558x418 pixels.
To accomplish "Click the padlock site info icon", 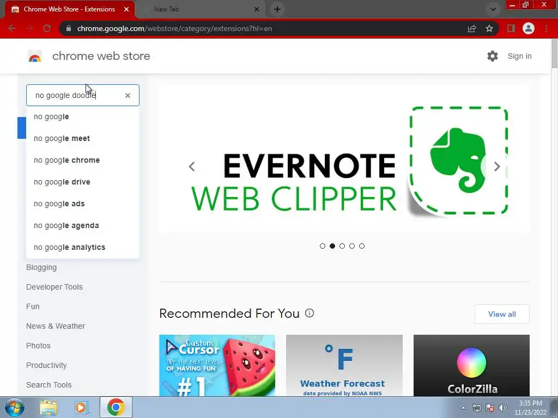I will (x=69, y=28).
